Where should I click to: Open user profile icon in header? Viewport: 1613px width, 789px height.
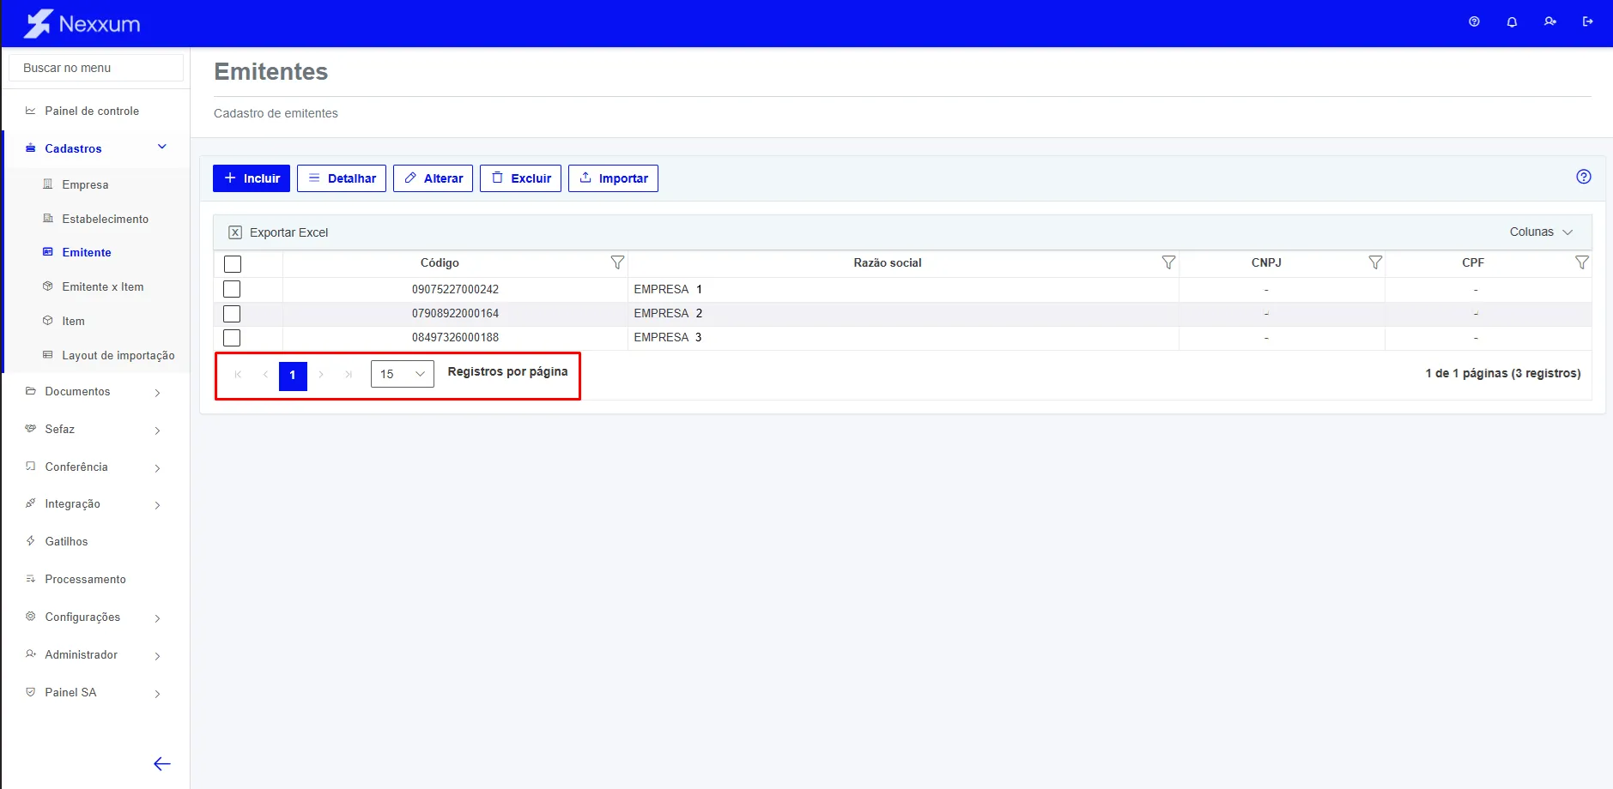point(1549,22)
